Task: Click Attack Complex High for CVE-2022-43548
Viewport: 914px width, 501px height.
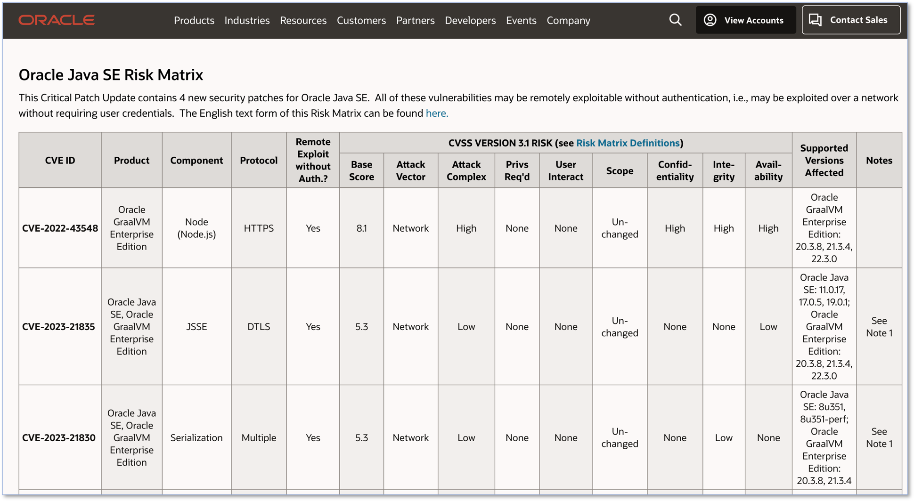Action: (x=466, y=228)
